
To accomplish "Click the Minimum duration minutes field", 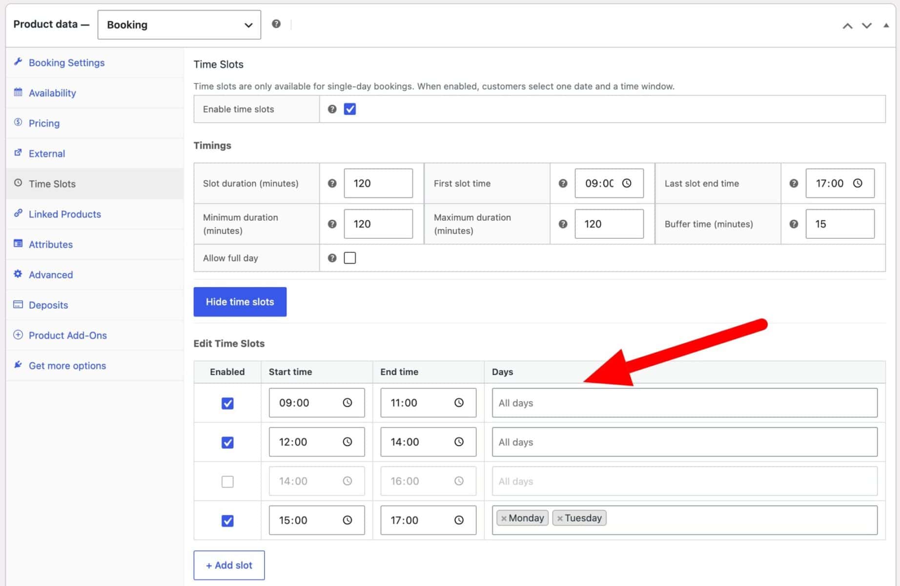I will 378,224.
